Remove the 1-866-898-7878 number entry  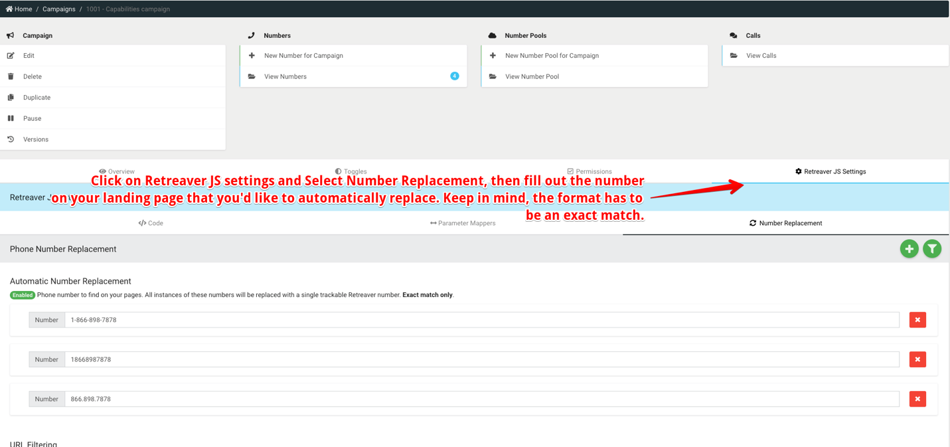pos(917,320)
